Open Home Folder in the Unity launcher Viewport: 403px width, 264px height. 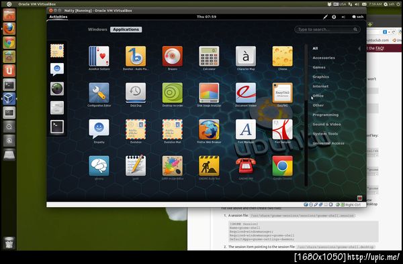click(9, 15)
